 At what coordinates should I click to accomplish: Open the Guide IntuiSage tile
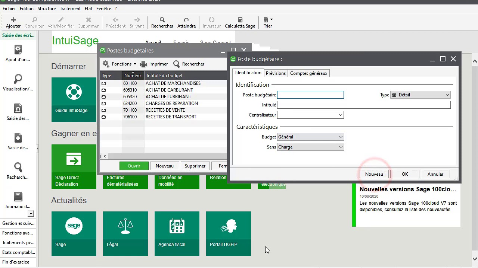tap(74, 100)
